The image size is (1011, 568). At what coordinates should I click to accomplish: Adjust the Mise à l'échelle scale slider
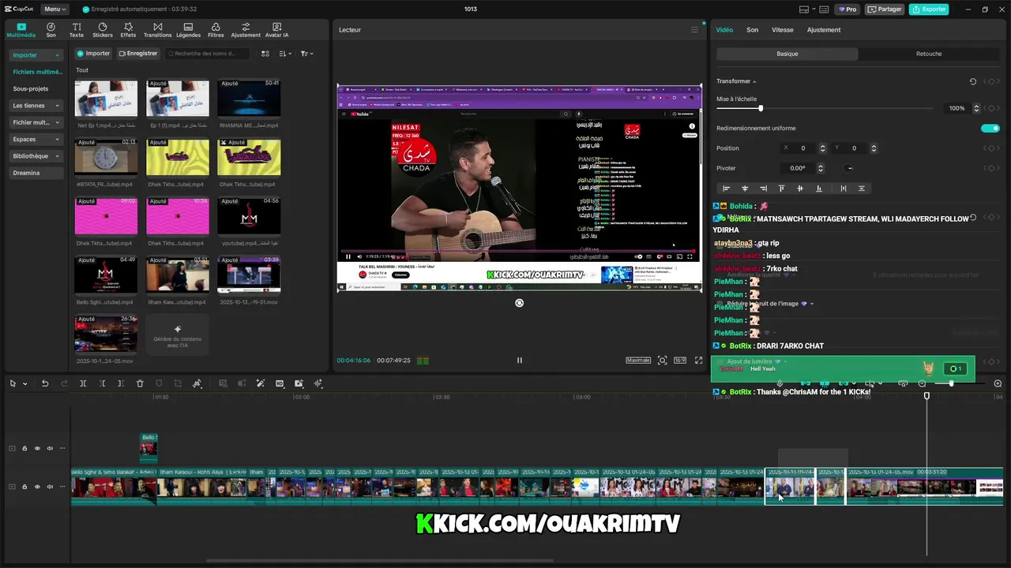click(825, 108)
